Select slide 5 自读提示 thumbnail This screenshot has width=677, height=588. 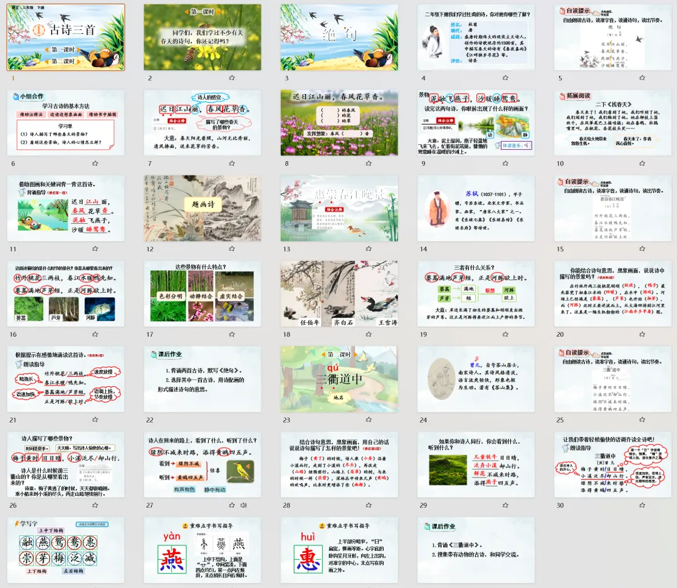pos(613,37)
